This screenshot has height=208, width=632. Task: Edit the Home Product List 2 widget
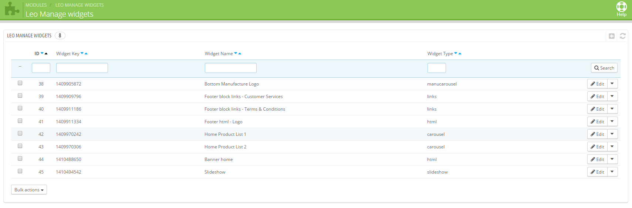point(597,147)
